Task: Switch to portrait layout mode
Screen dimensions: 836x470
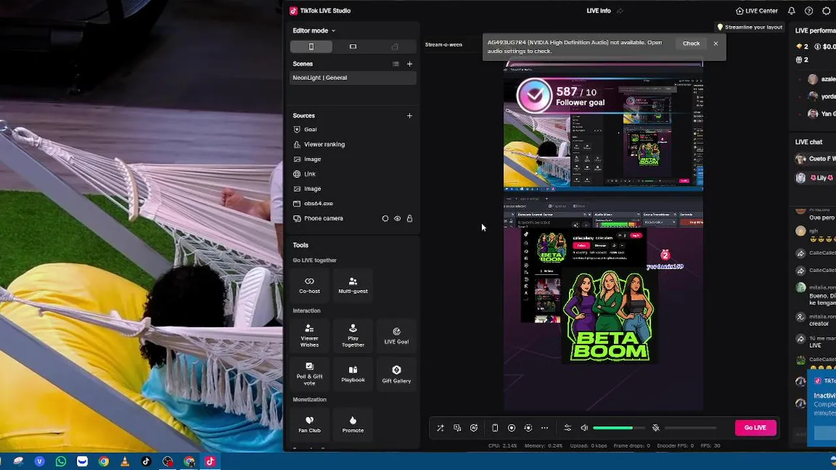Action: pos(311,46)
